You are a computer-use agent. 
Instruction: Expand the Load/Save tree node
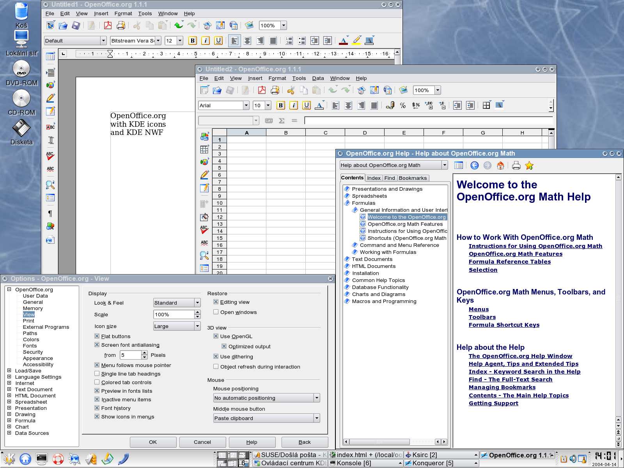tap(9, 370)
